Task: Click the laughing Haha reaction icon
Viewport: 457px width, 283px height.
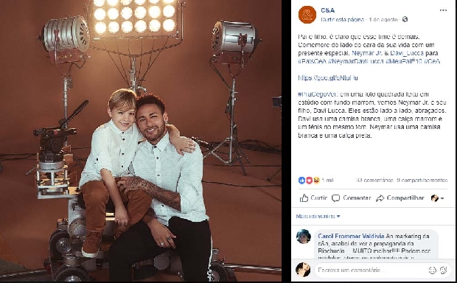Action: click(316, 181)
